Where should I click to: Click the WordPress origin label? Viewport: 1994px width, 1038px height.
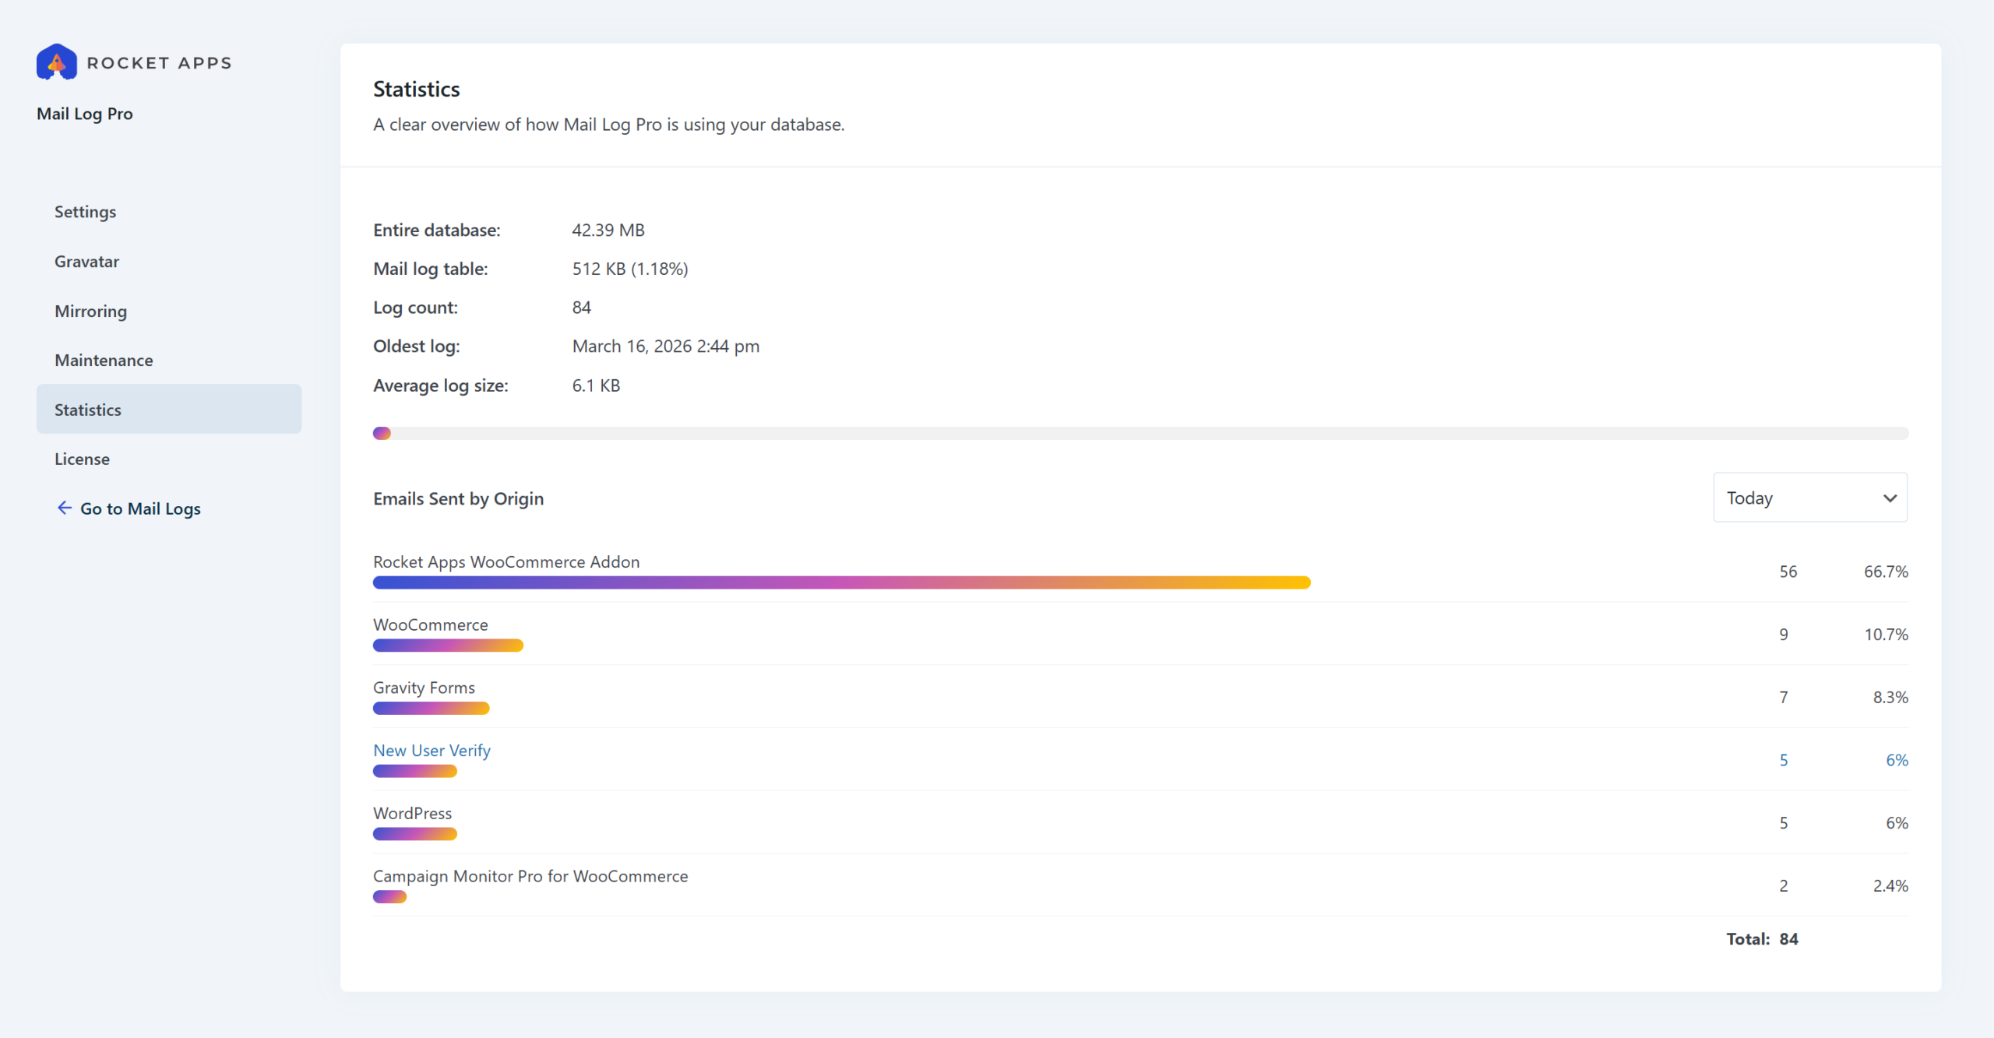coord(412,814)
